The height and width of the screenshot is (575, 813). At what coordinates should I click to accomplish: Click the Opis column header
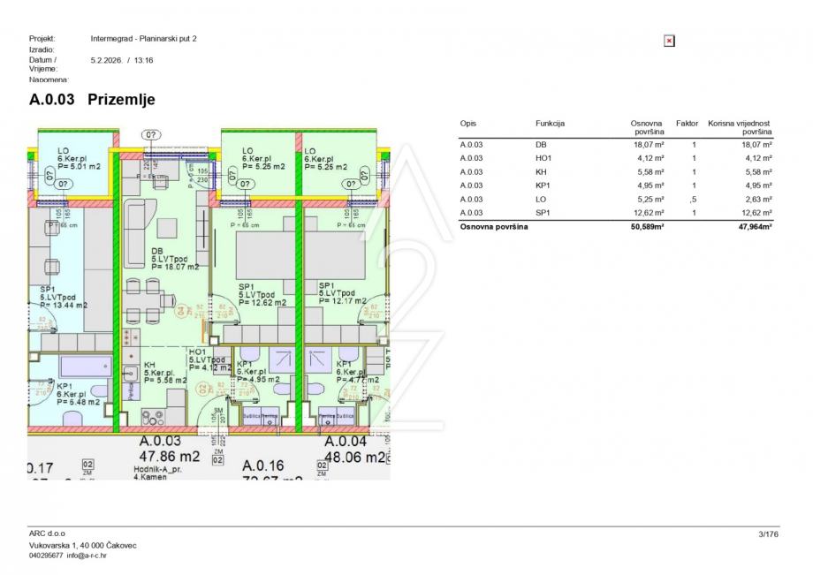tap(467, 124)
